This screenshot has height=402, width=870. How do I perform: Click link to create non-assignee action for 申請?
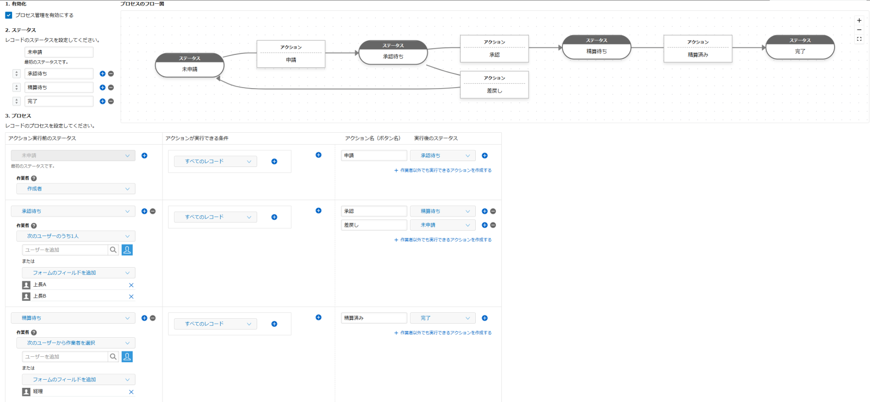coord(443,170)
